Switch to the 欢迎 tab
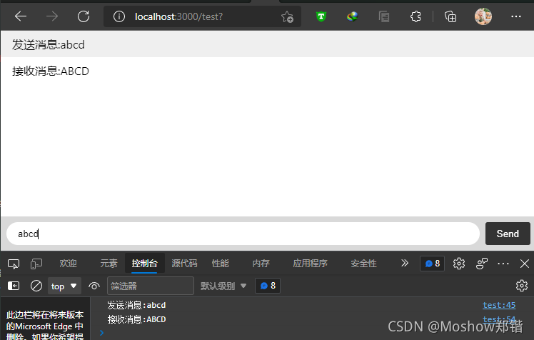534x340 pixels. [68, 264]
